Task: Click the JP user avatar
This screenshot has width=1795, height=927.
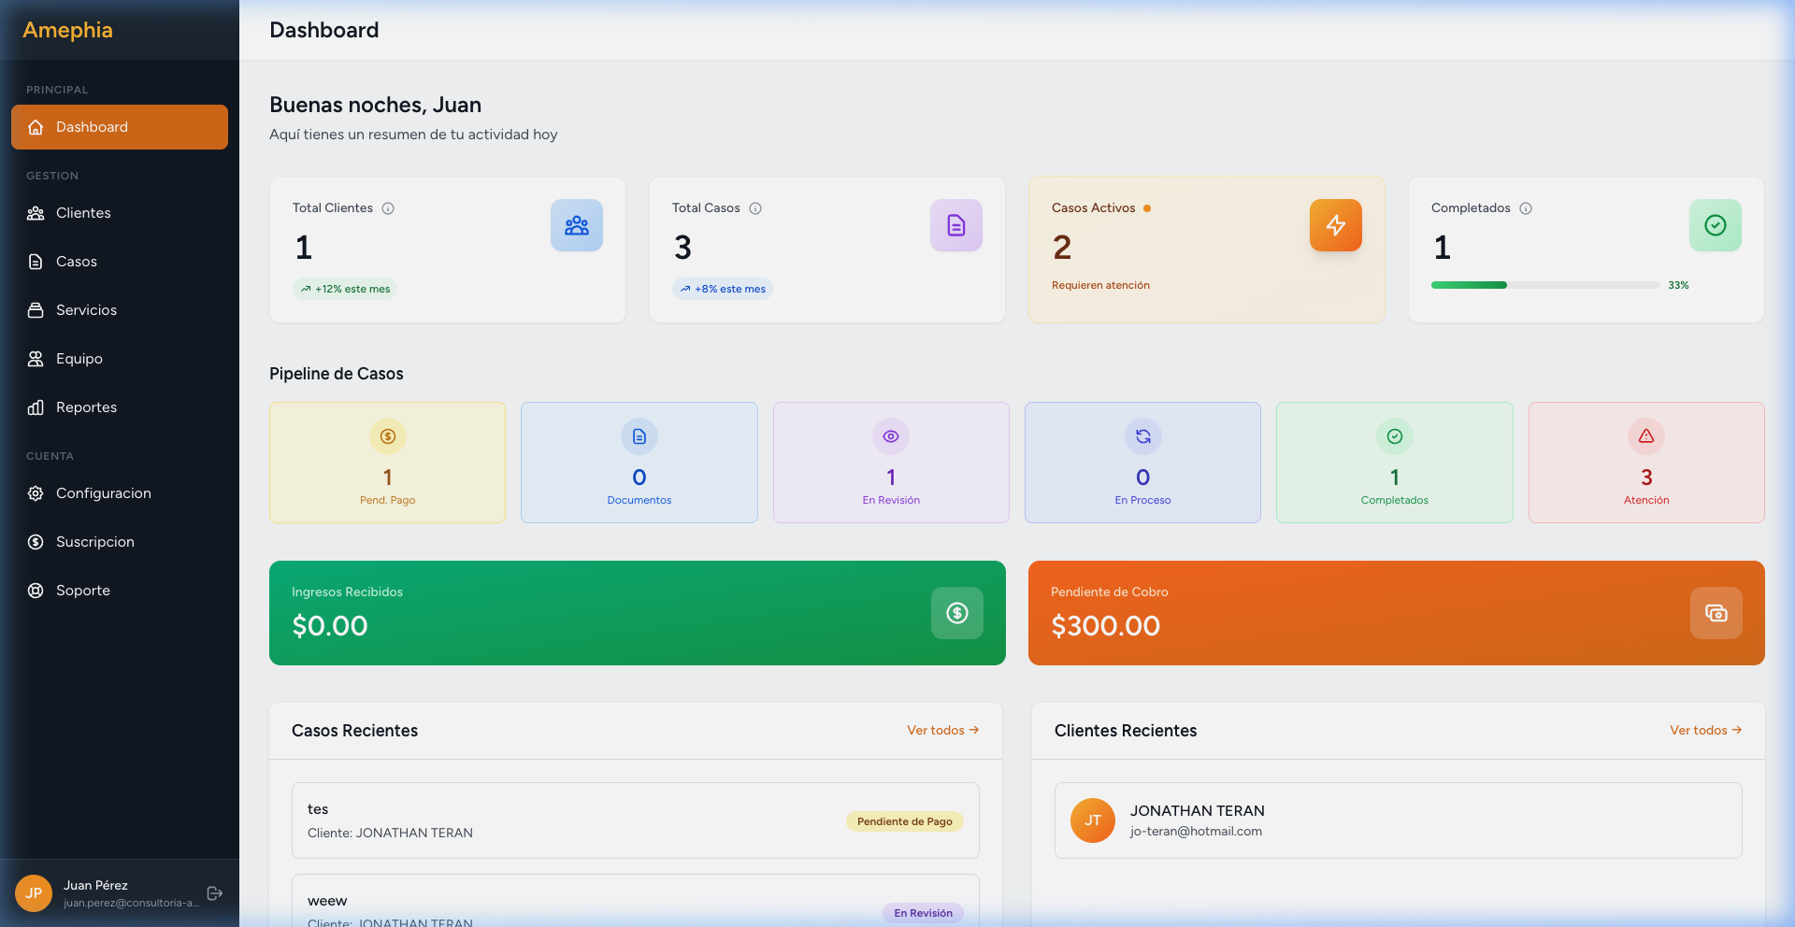Action: coord(34,893)
